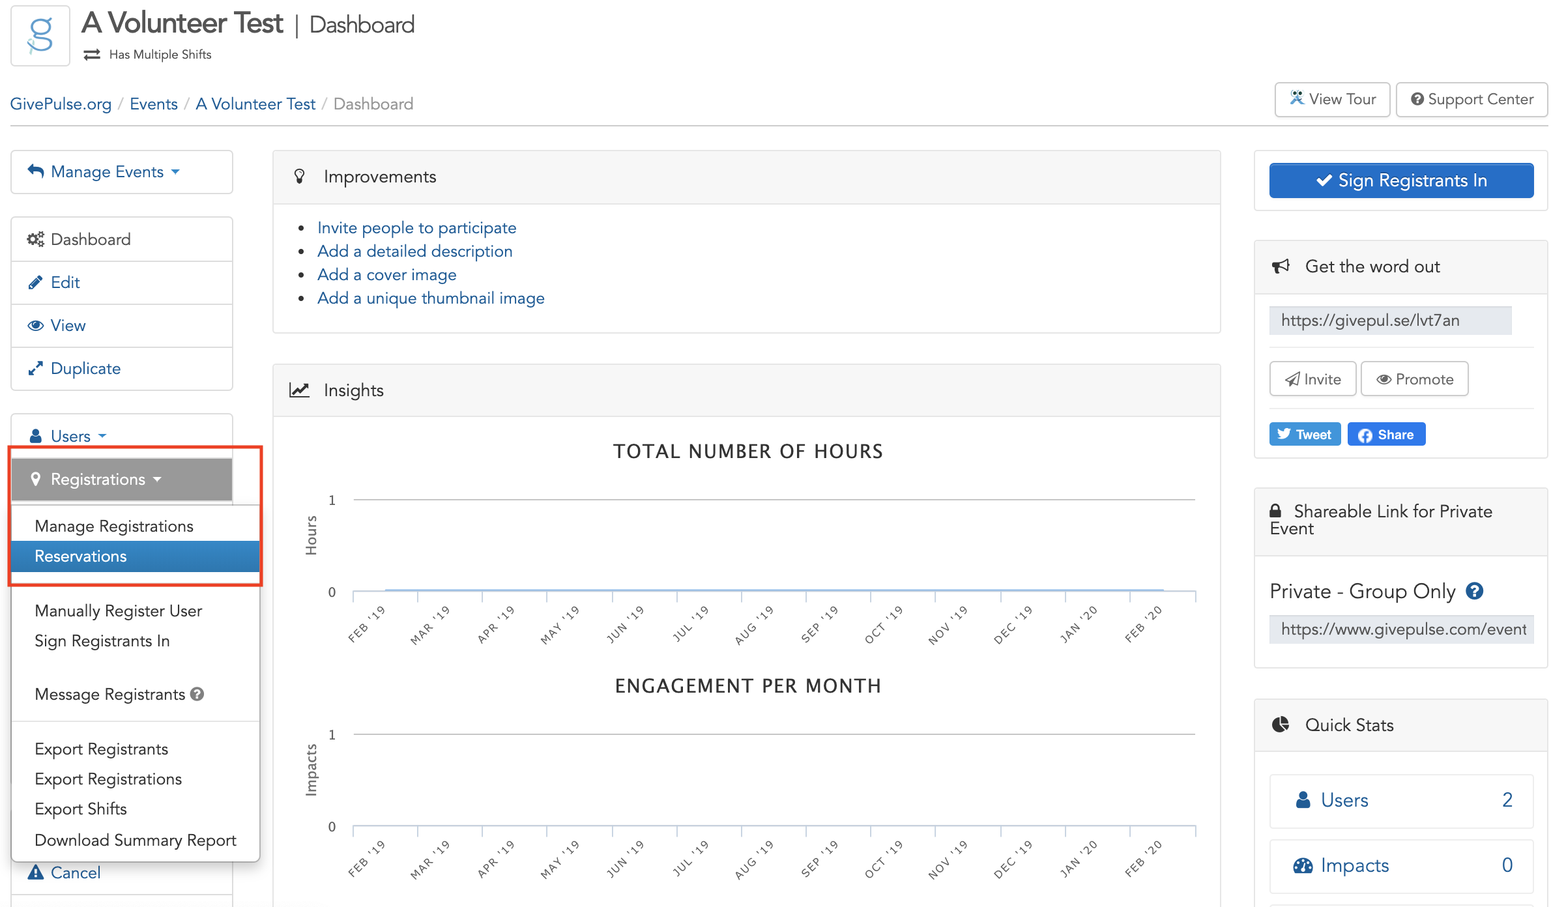Select Dashboard in the sidebar
The width and height of the screenshot is (1551, 907).
click(x=122, y=239)
